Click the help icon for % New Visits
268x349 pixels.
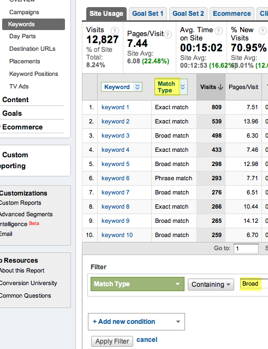[263, 31]
